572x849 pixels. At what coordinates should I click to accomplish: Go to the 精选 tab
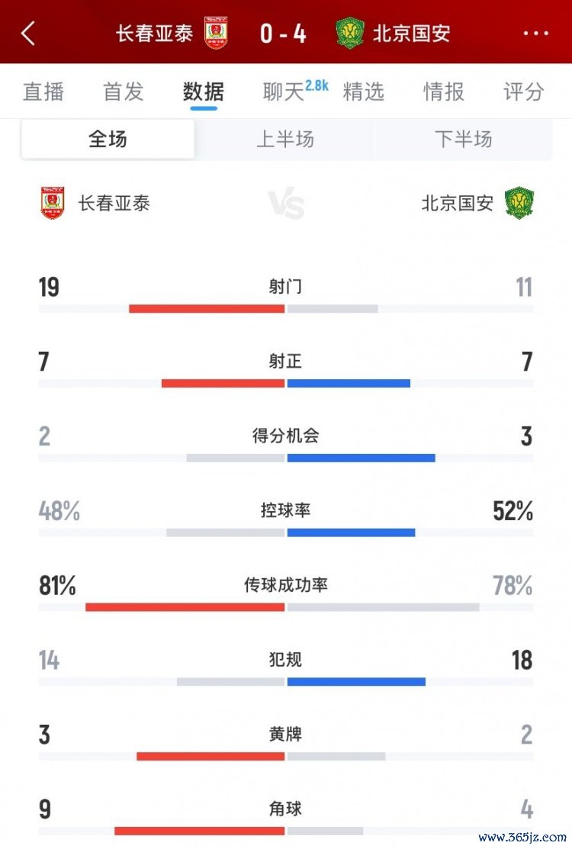tap(364, 92)
